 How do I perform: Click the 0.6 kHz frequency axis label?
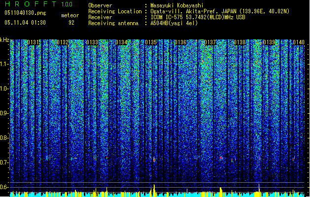[x=4, y=187]
